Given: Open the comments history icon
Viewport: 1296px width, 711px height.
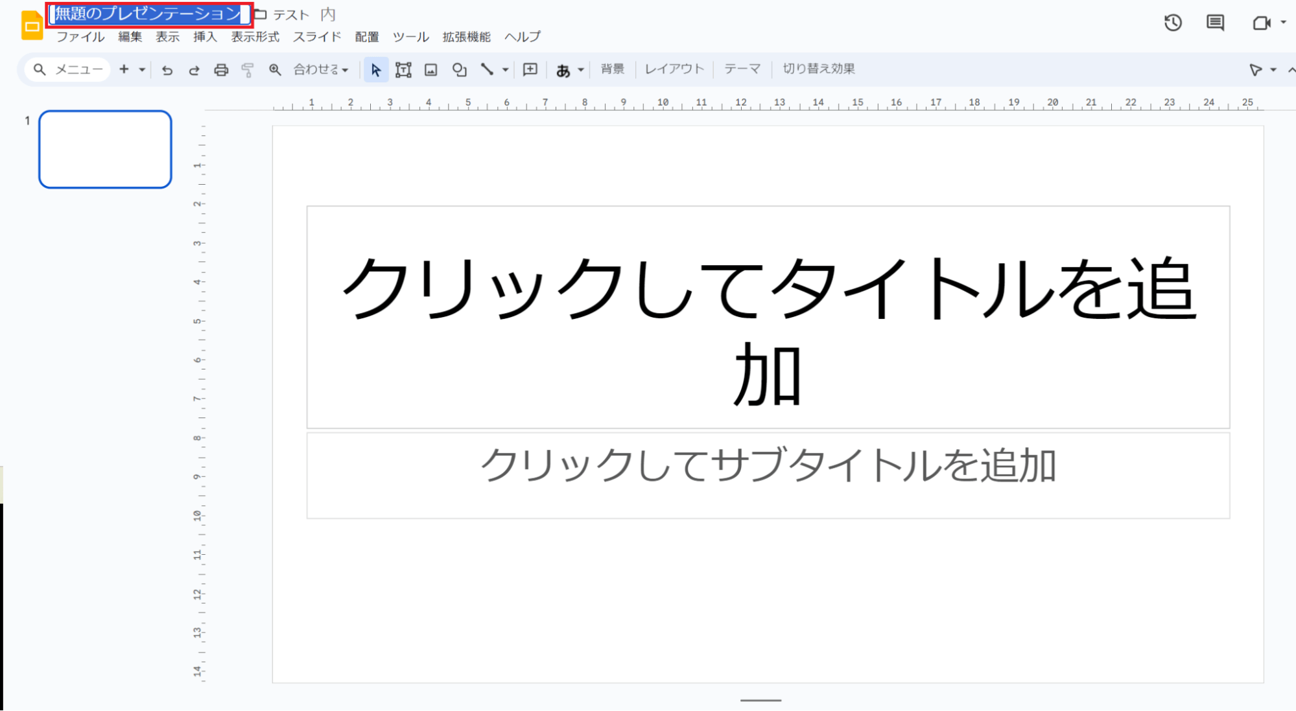Looking at the screenshot, I should pyautogui.click(x=1215, y=23).
